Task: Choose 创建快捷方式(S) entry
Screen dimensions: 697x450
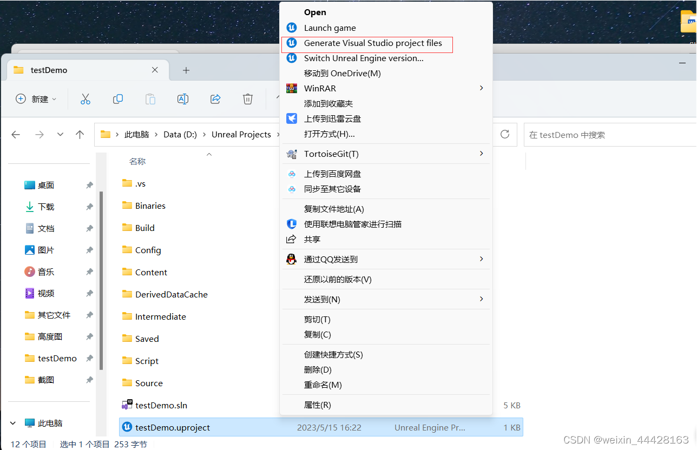Action: coord(386,354)
